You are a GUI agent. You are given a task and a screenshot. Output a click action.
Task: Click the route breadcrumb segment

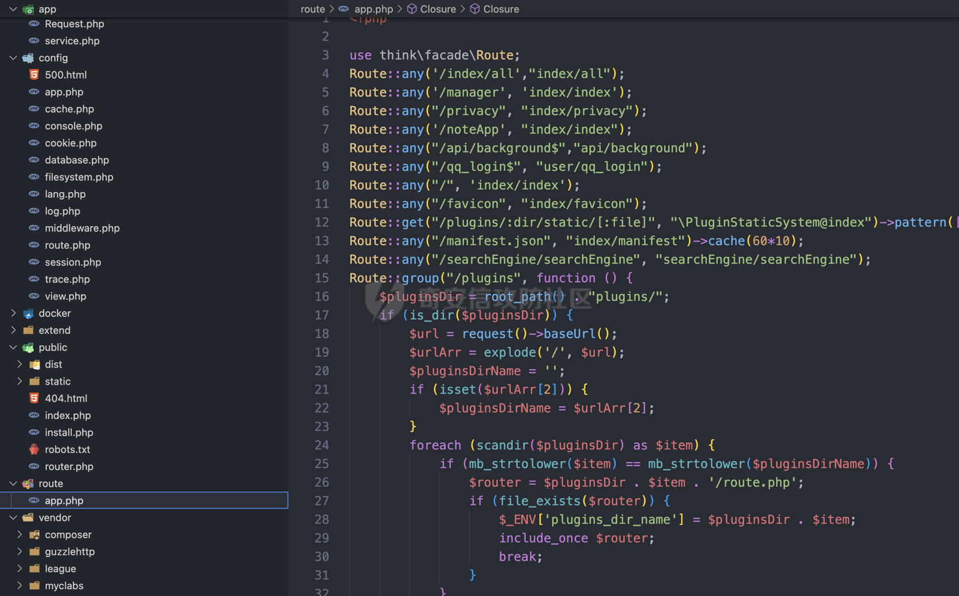pos(313,9)
